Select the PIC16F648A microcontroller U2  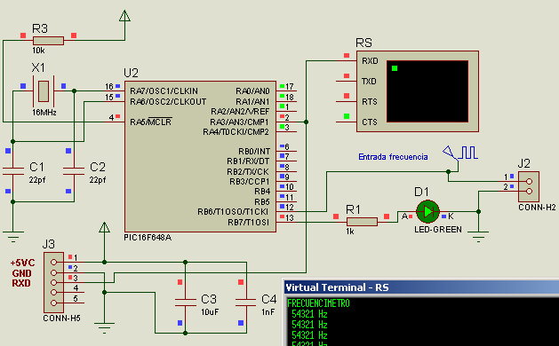point(200,156)
